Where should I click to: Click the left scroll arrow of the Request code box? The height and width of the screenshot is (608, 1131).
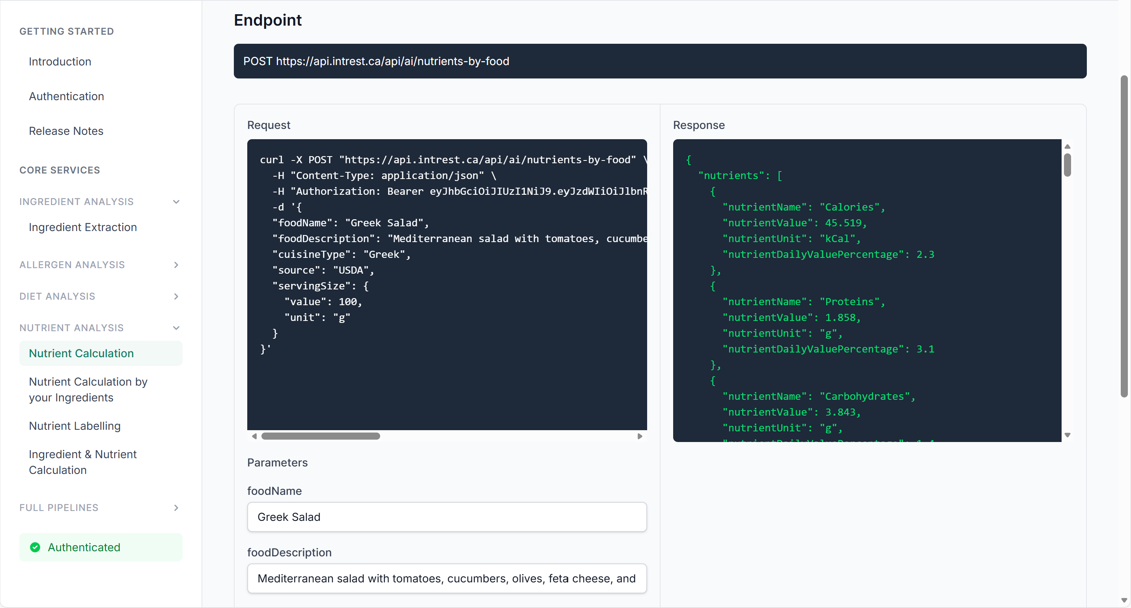point(254,436)
